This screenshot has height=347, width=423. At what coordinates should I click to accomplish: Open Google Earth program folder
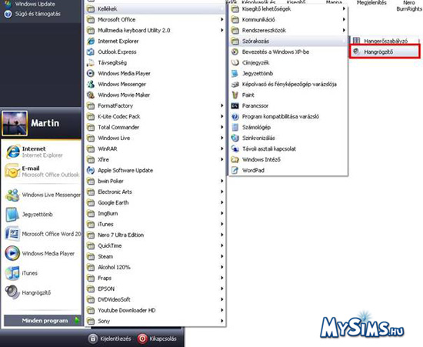[x=155, y=202]
